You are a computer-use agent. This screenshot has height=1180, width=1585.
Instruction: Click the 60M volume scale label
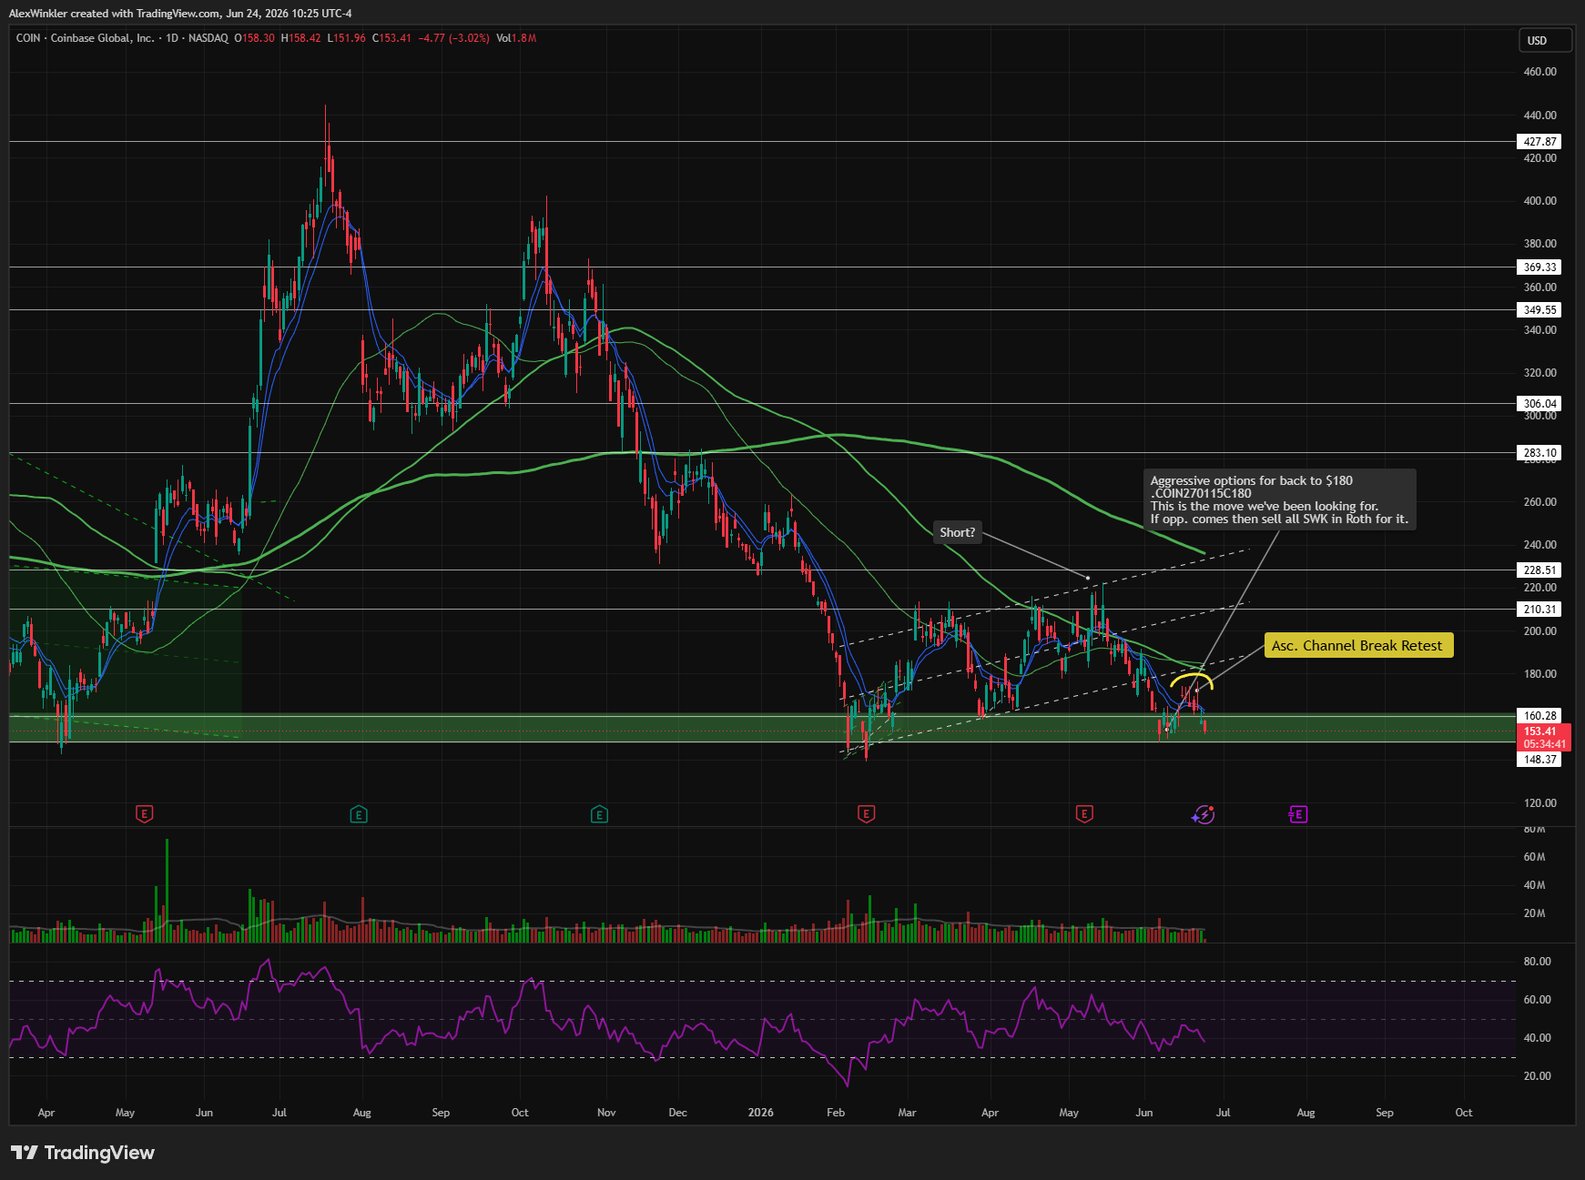click(1534, 857)
